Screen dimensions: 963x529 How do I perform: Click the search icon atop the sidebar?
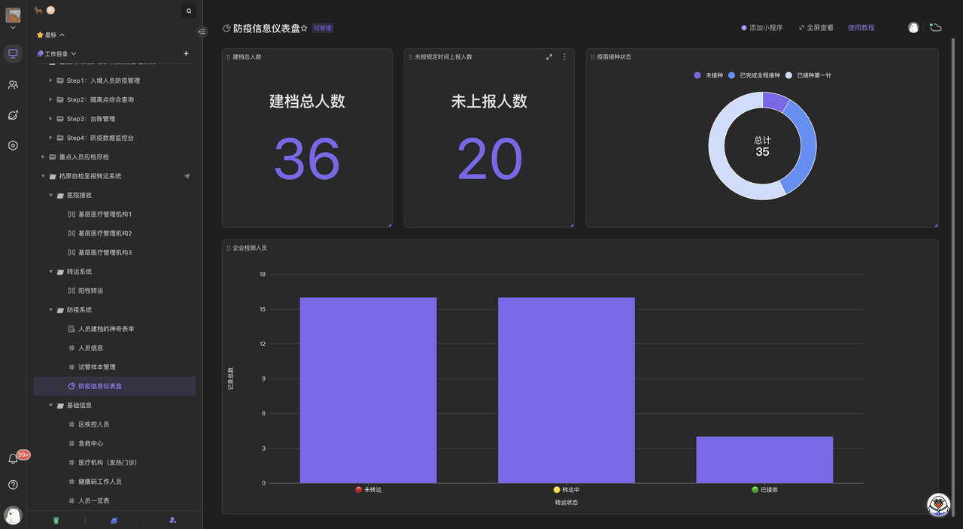coord(189,11)
